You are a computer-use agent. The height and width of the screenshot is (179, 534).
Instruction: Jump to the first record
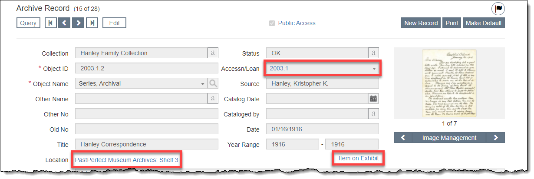(x=51, y=23)
